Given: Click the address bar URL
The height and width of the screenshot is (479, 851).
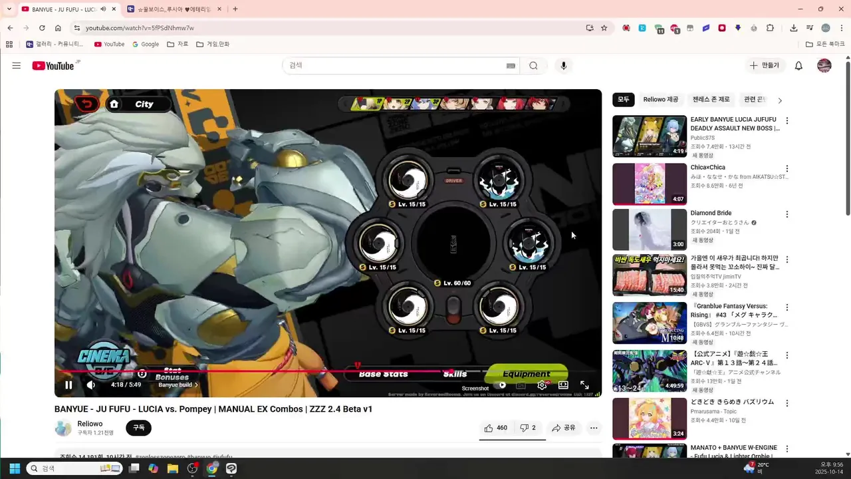Looking at the screenshot, I should [140, 28].
